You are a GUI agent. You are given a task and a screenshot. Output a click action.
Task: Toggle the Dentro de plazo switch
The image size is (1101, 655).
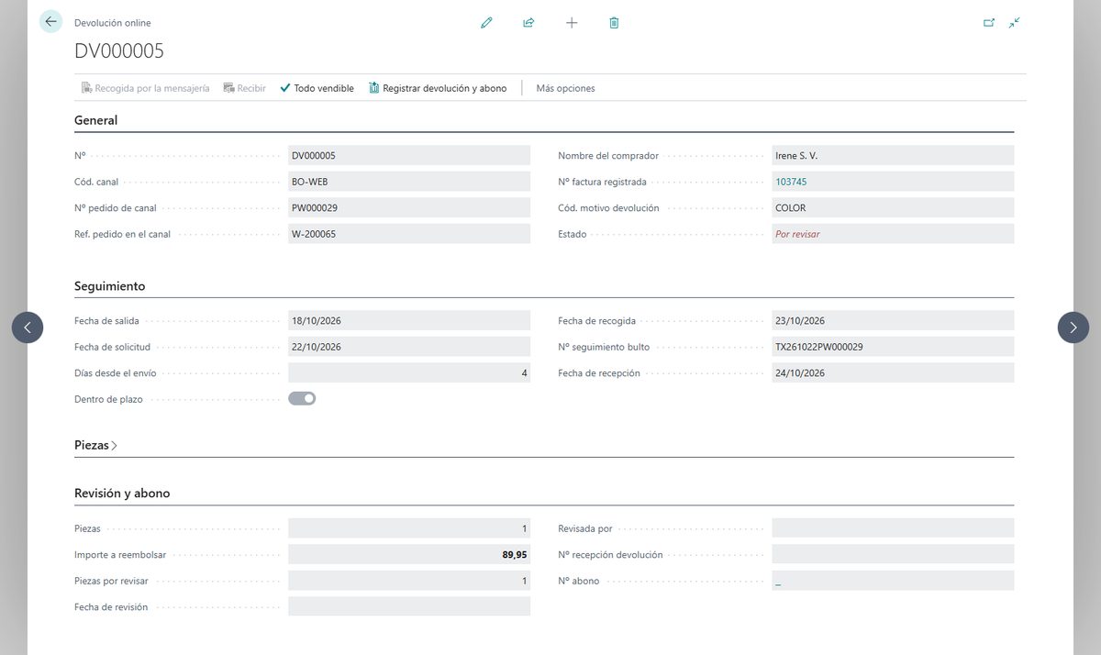coord(302,398)
